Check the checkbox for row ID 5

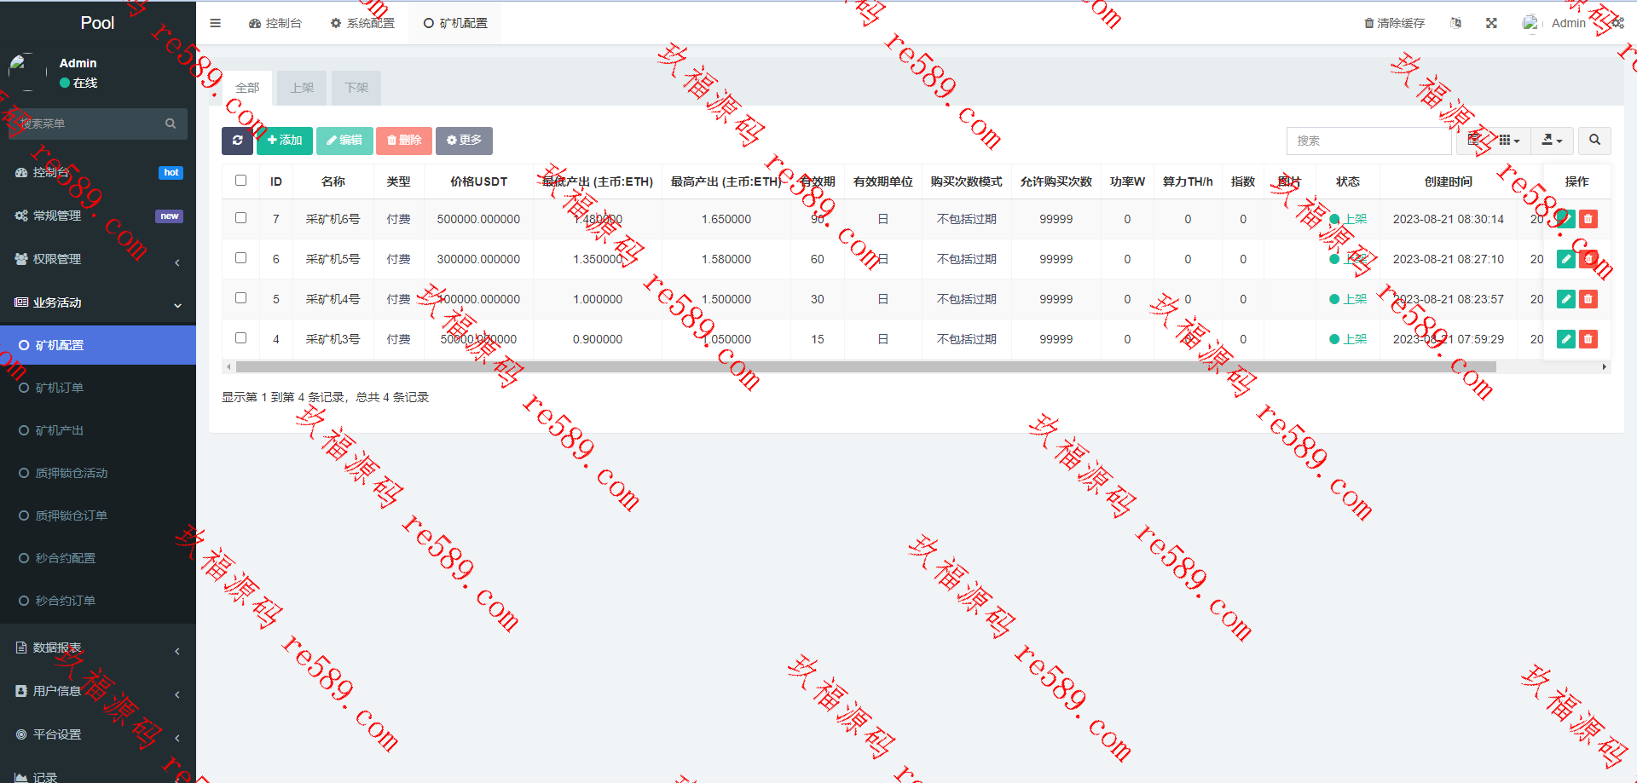pos(240,298)
